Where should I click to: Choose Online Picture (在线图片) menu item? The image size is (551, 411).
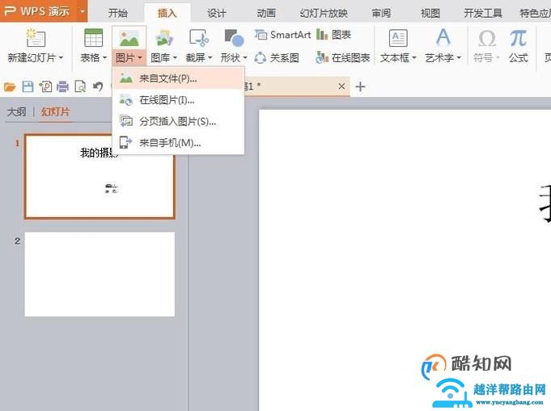click(x=178, y=100)
